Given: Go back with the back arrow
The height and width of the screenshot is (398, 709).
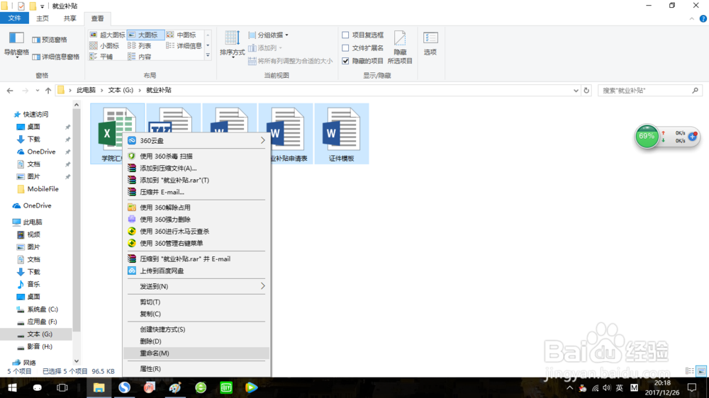Looking at the screenshot, I should [10, 91].
